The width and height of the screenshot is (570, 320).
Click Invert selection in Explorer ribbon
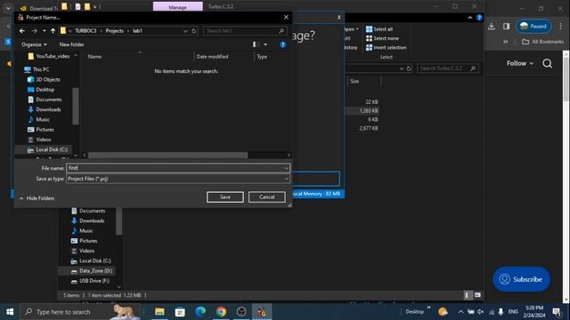click(x=386, y=47)
